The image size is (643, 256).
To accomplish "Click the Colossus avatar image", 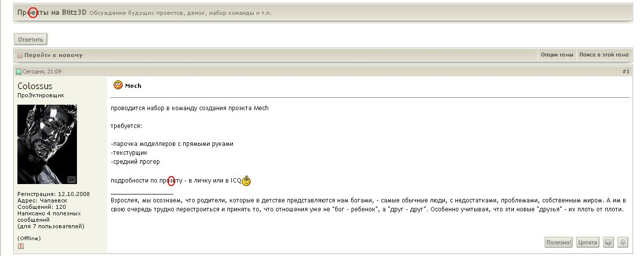I will (47, 144).
